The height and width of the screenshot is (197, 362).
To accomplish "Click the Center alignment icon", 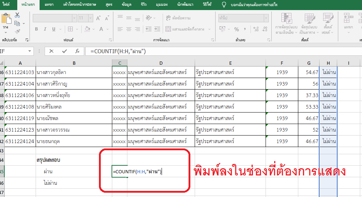I will 129,29.
